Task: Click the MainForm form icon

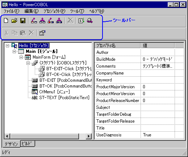Action: tap(28, 57)
